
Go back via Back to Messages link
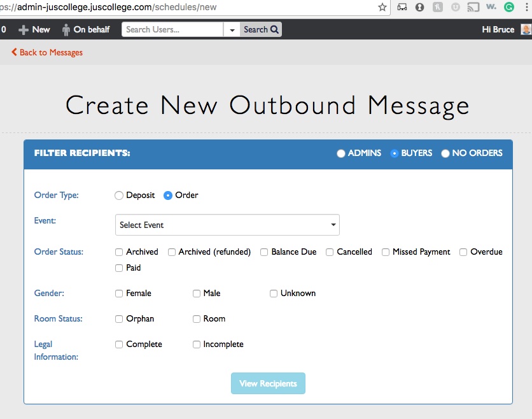click(x=47, y=52)
